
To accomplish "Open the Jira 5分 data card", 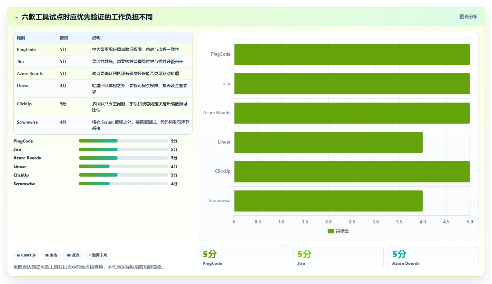I will [x=338, y=257].
